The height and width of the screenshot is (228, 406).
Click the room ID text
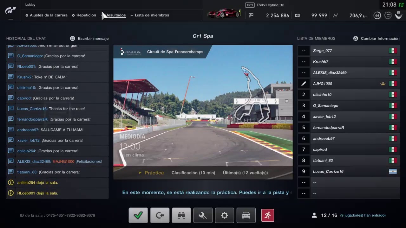click(x=57, y=215)
